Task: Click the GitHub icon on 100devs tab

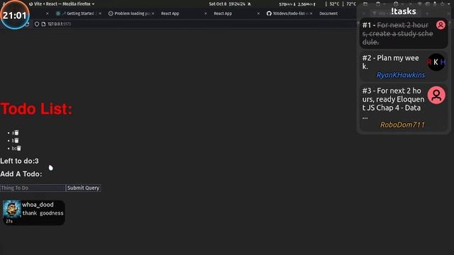Action: click(x=269, y=13)
